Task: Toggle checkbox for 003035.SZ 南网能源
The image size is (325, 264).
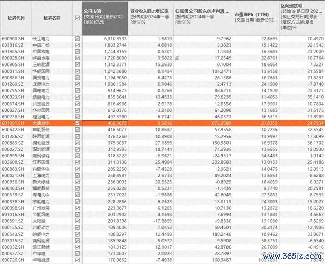Action: click(x=77, y=241)
